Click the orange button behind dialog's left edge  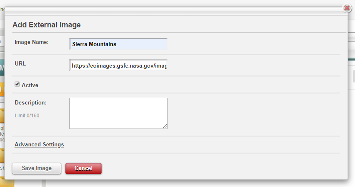pyautogui.click(x=2, y=90)
